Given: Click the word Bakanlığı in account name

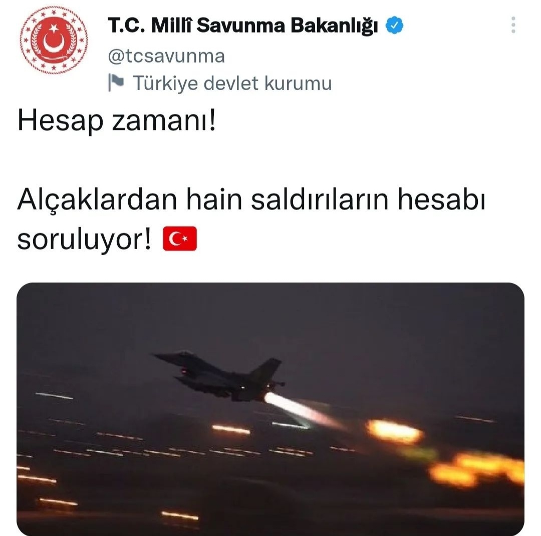Looking at the screenshot, I should 334,26.
